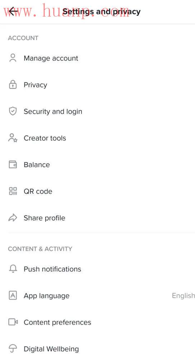Open Push notifications settings

click(98, 269)
